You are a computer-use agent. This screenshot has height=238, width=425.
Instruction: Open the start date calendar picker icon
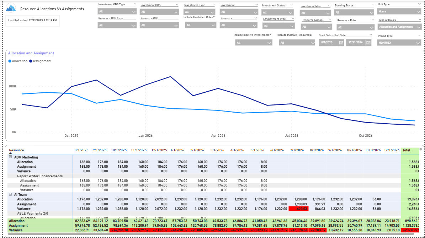pyautogui.click(x=341, y=43)
